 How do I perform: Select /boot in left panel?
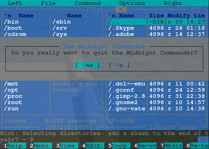click(13, 28)
